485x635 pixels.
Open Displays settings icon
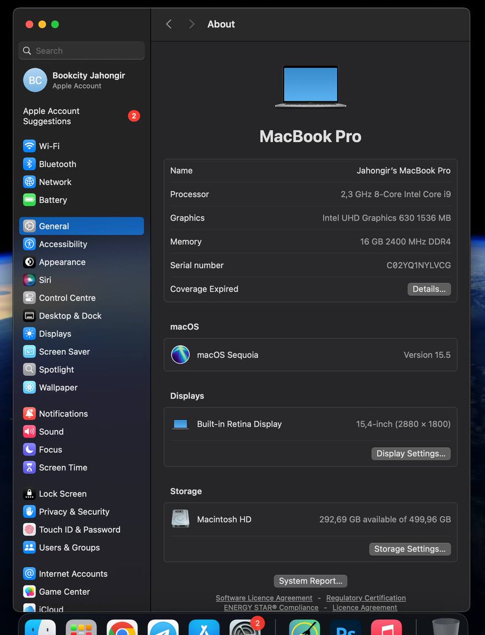coord(30,334)
